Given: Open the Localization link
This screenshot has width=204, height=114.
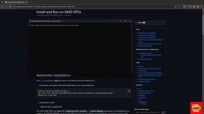Looking at the screenshot, I should pos(142,95).
